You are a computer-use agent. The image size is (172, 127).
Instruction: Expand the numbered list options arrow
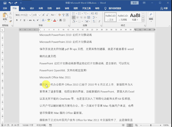82,14
